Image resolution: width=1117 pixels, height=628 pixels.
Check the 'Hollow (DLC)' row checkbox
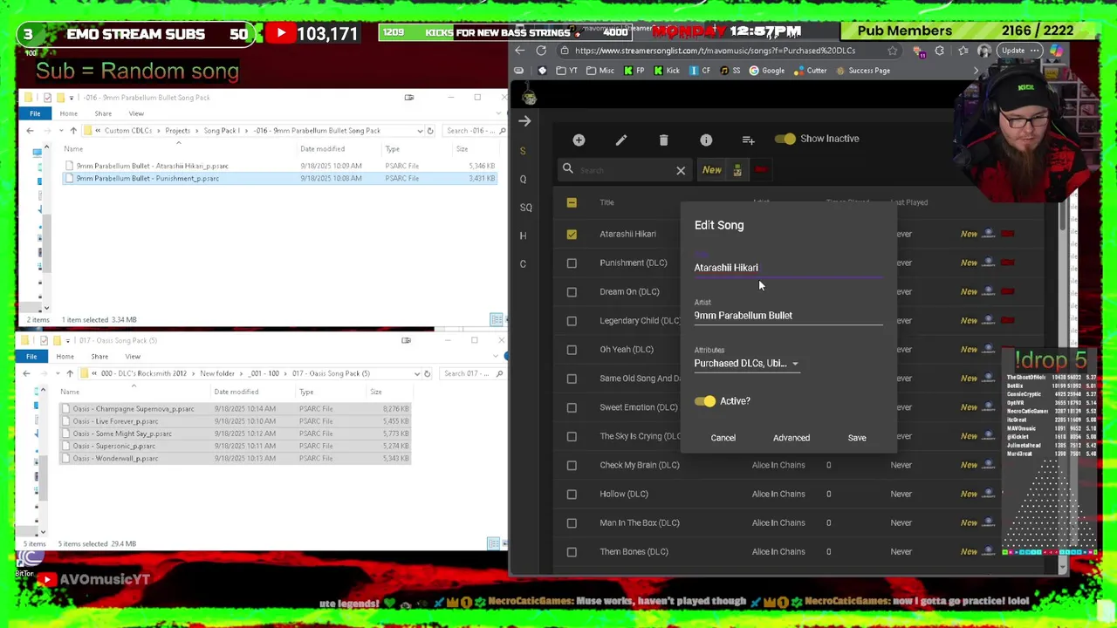click(x=572, y=494)
